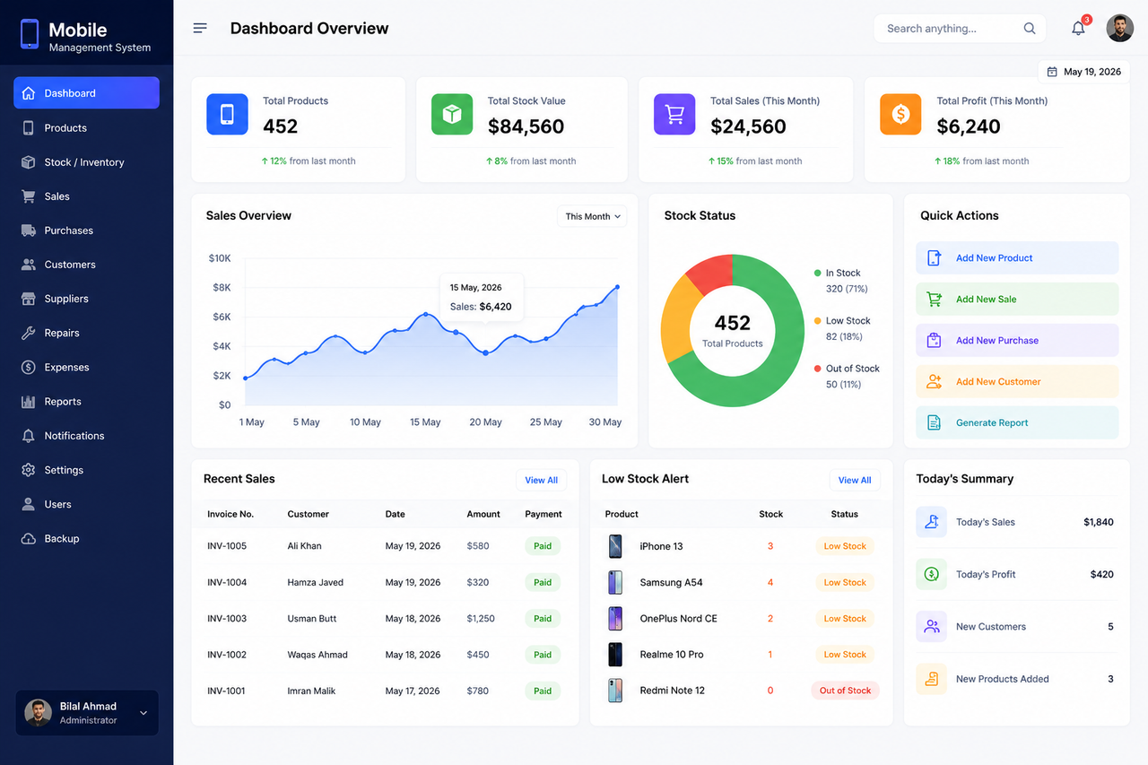Click View All in Recent Sales
Viewport: 1148px width, 765px height.
pos(541,481)
